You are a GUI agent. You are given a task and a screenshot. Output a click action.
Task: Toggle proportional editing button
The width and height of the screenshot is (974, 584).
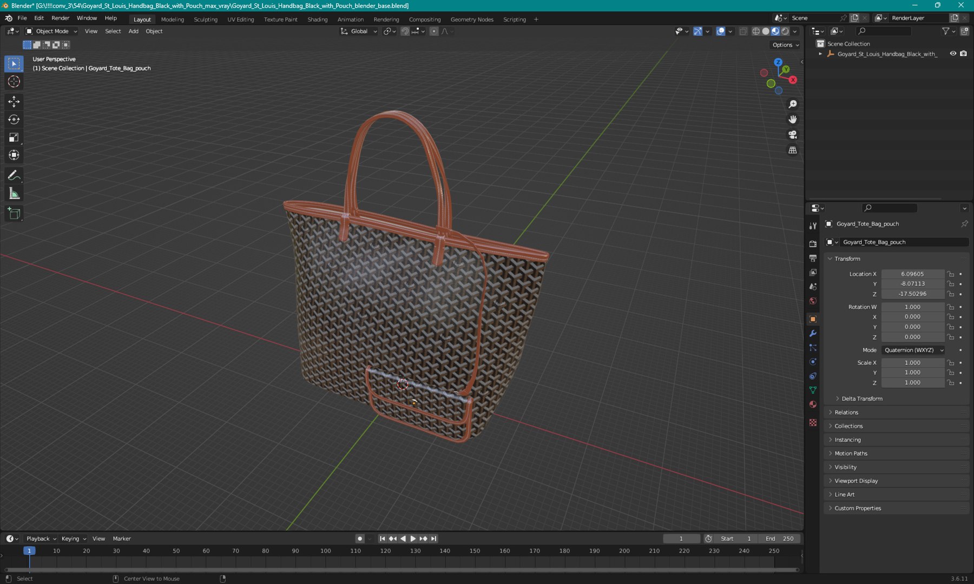click(x=434, y=31)
